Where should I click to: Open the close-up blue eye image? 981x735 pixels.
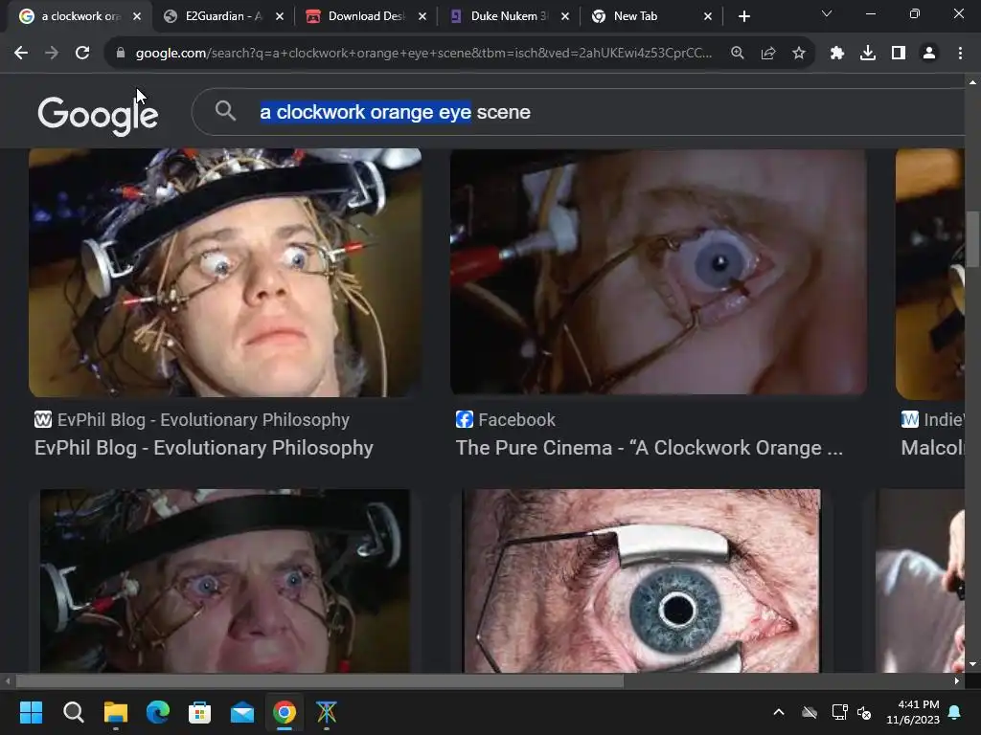[641, 581]
